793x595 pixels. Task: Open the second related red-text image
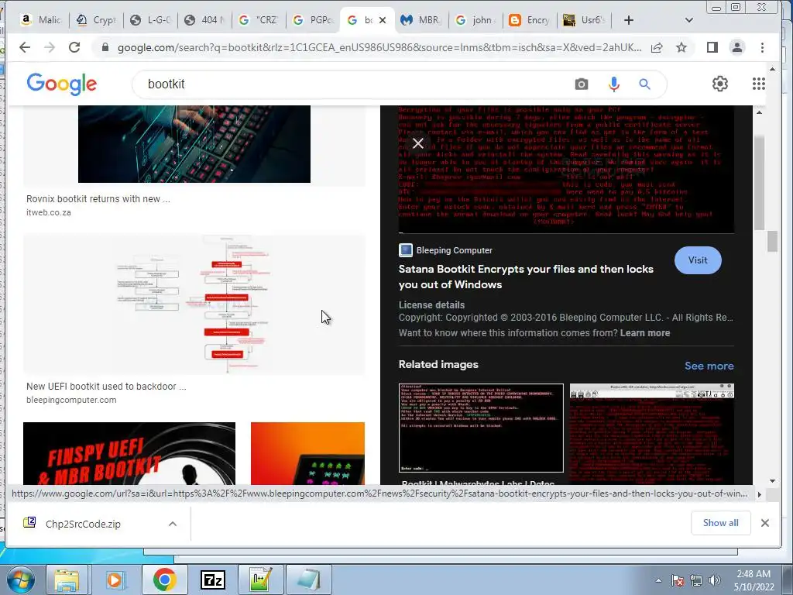tap(652, 434)
